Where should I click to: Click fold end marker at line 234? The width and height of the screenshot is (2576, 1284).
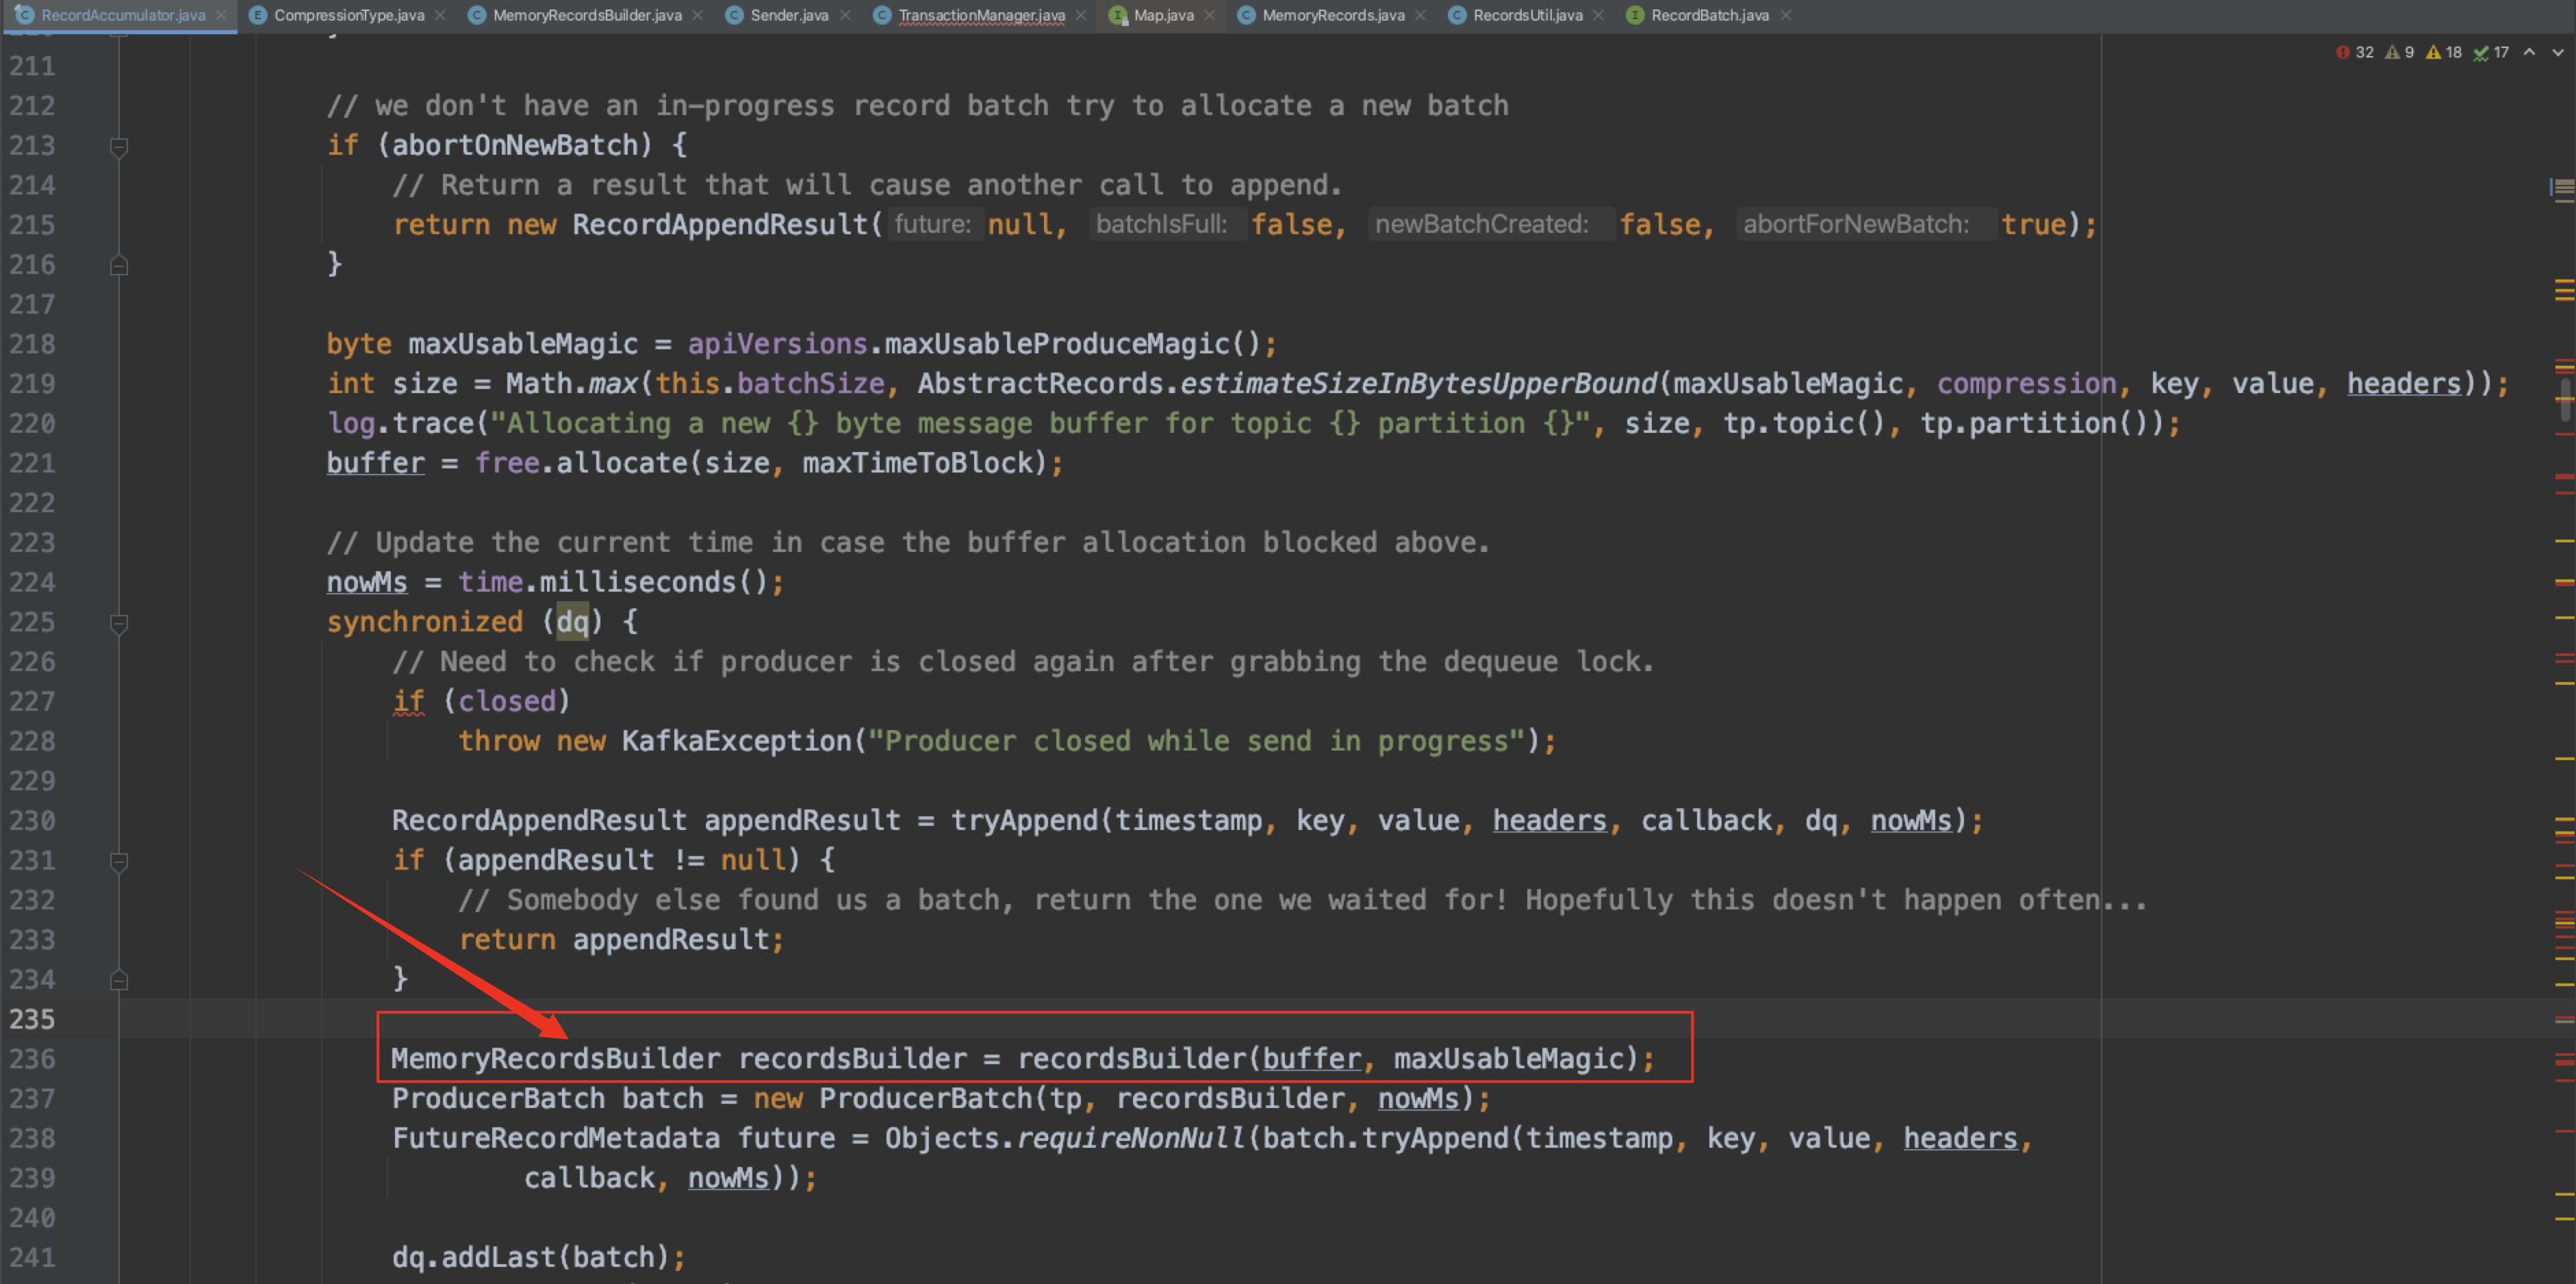(119, 980)
